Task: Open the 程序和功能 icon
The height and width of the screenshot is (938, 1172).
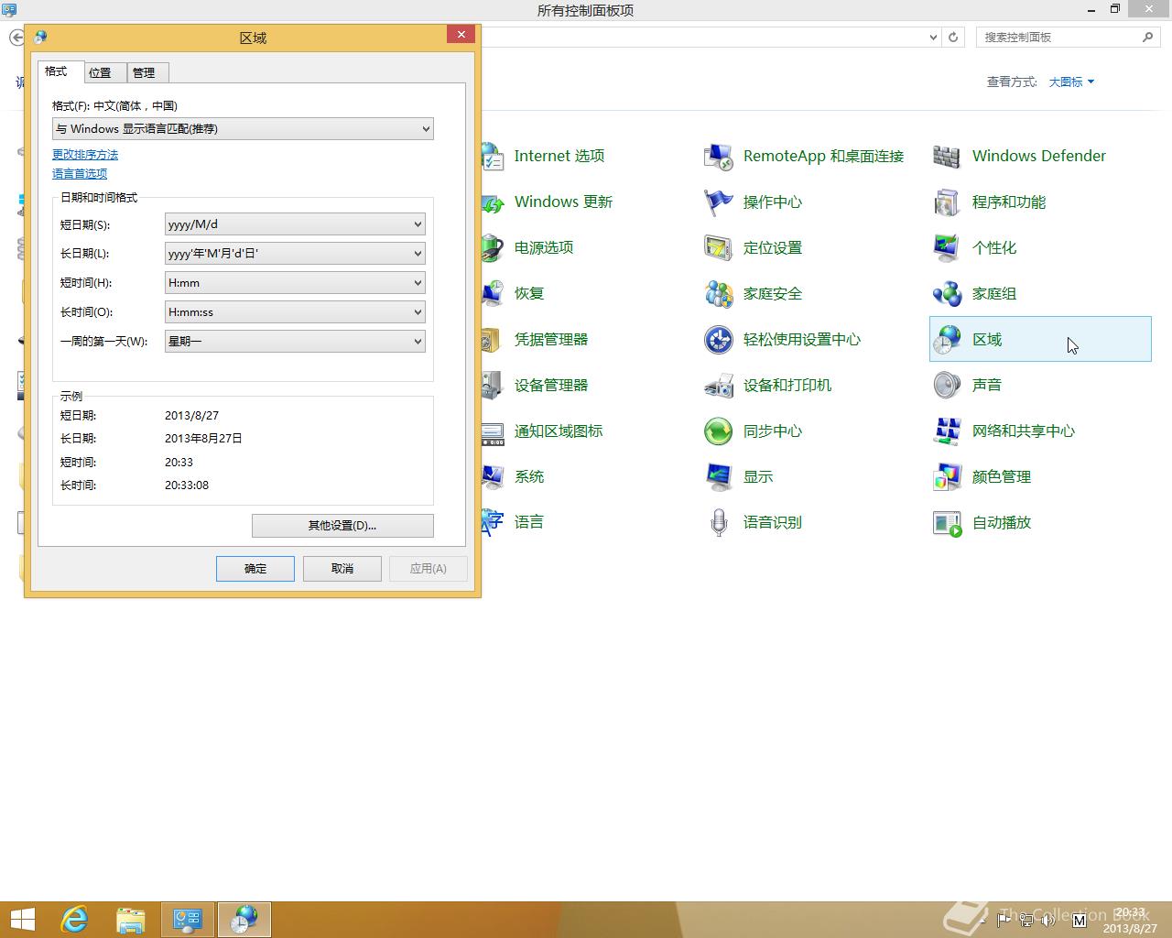Action: [948, 202]
